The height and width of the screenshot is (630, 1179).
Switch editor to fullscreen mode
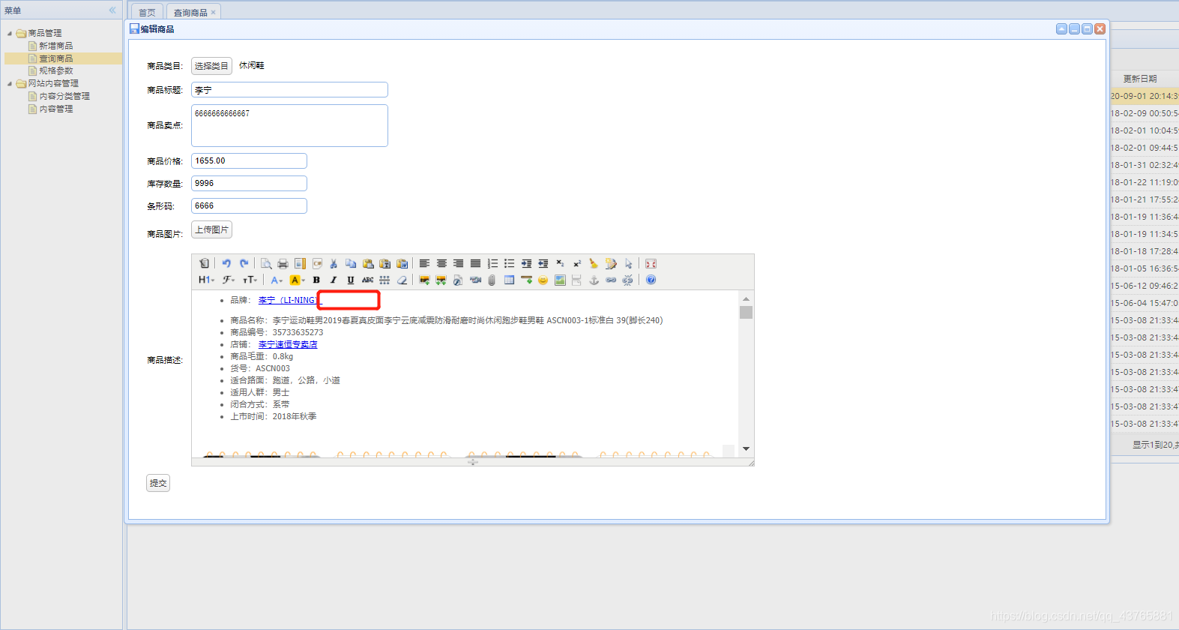pos(651,263)
